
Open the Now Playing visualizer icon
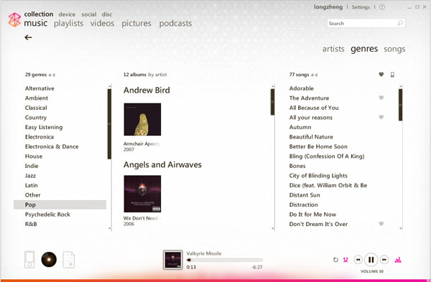pos(398,260)
